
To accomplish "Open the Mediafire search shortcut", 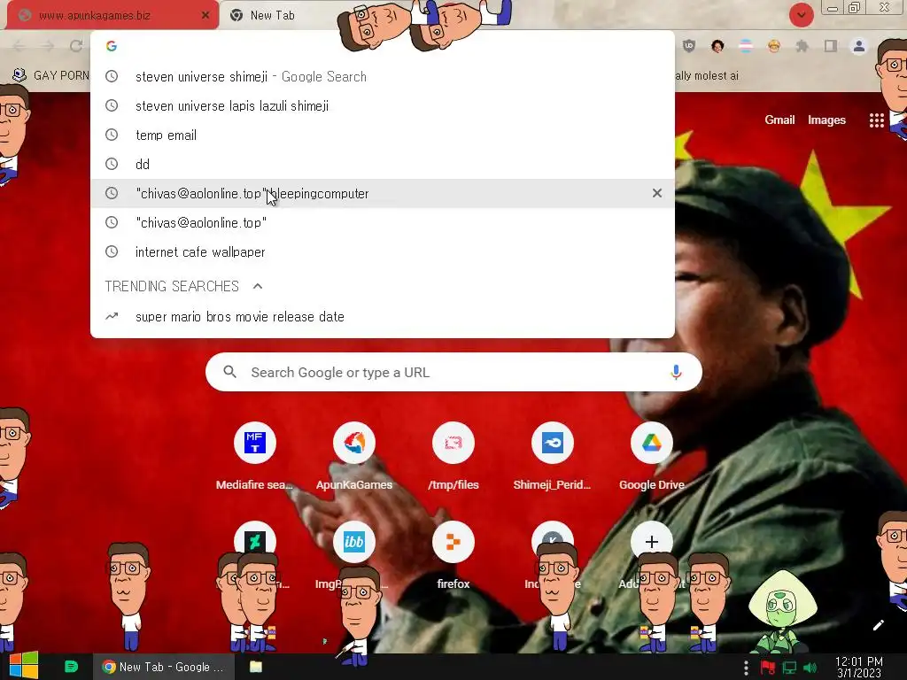I will 254,443.
